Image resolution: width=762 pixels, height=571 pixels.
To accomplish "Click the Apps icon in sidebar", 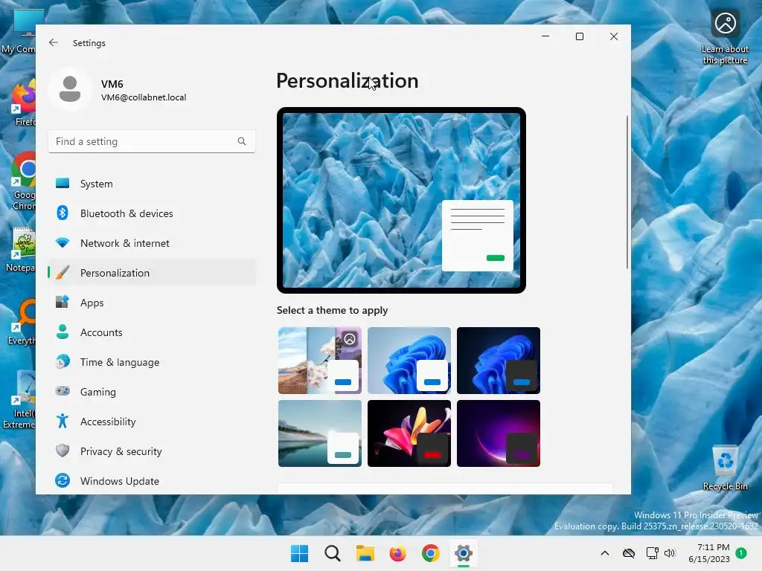I will pos(63,302).
